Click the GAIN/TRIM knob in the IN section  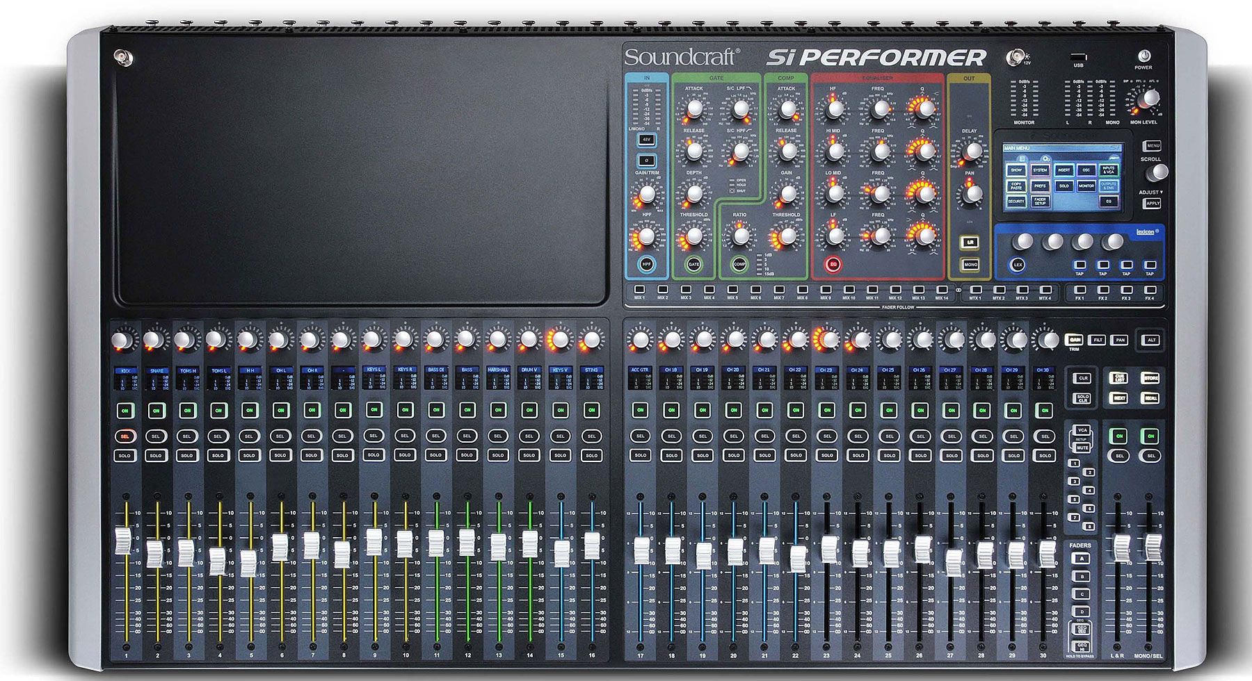tap(648, 194)
